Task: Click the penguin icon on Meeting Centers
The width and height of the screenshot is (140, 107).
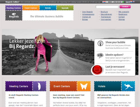Action: [x=39, y=86]
